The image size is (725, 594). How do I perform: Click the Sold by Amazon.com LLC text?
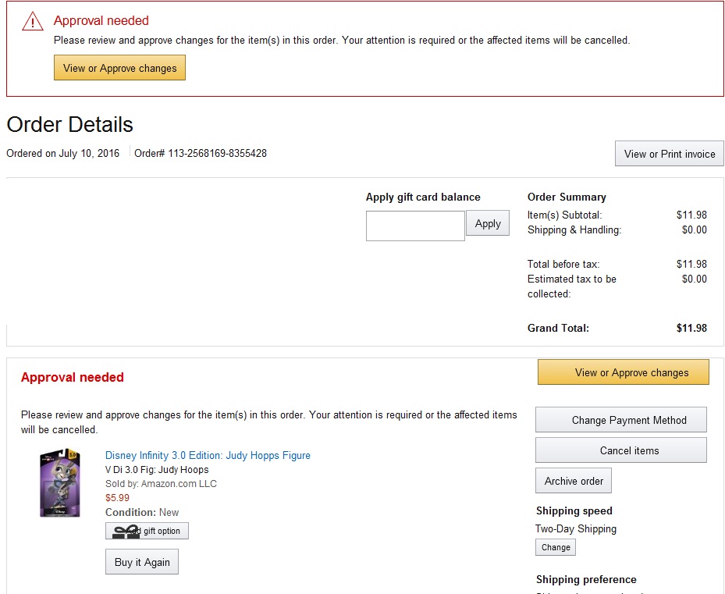(x=161, y=484)
